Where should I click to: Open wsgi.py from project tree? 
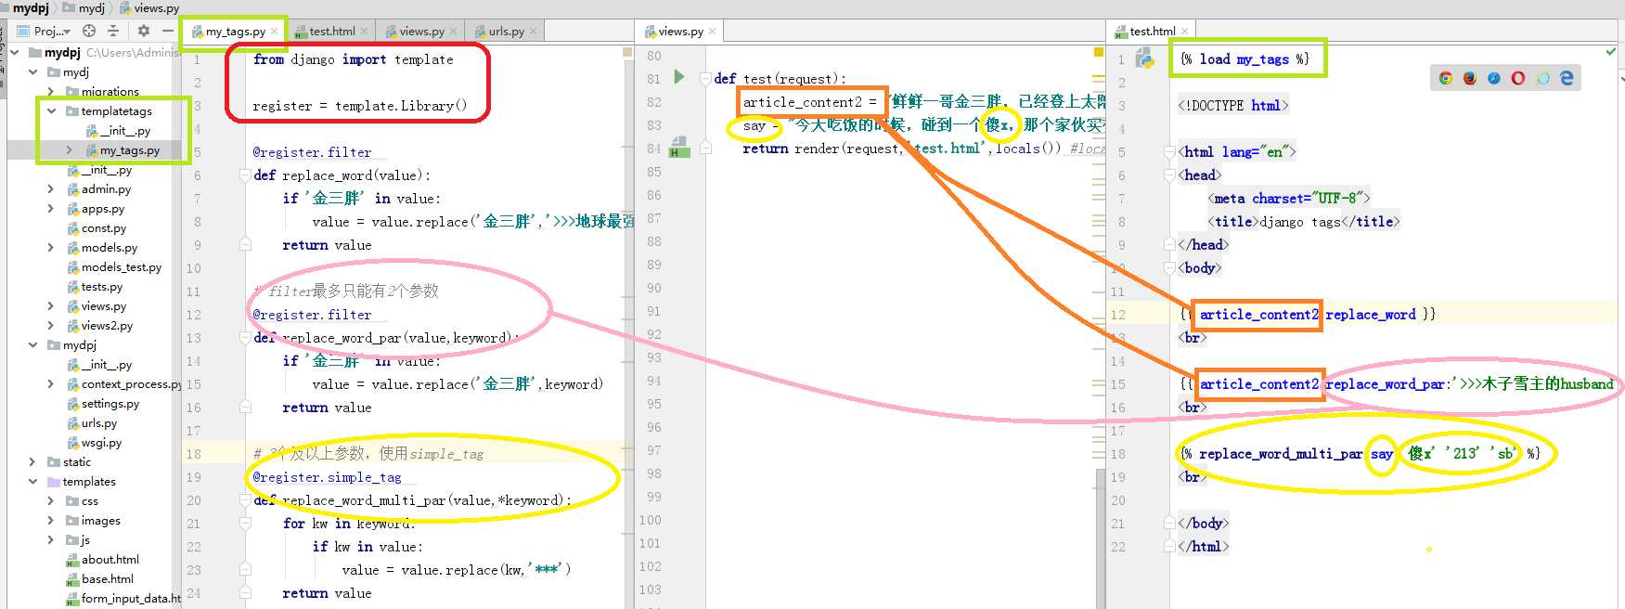[x=95, y=442]
